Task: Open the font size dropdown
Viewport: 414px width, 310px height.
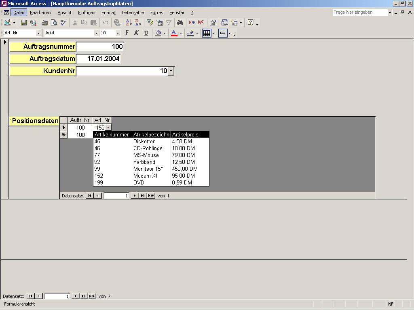Action: pos(118,33)
